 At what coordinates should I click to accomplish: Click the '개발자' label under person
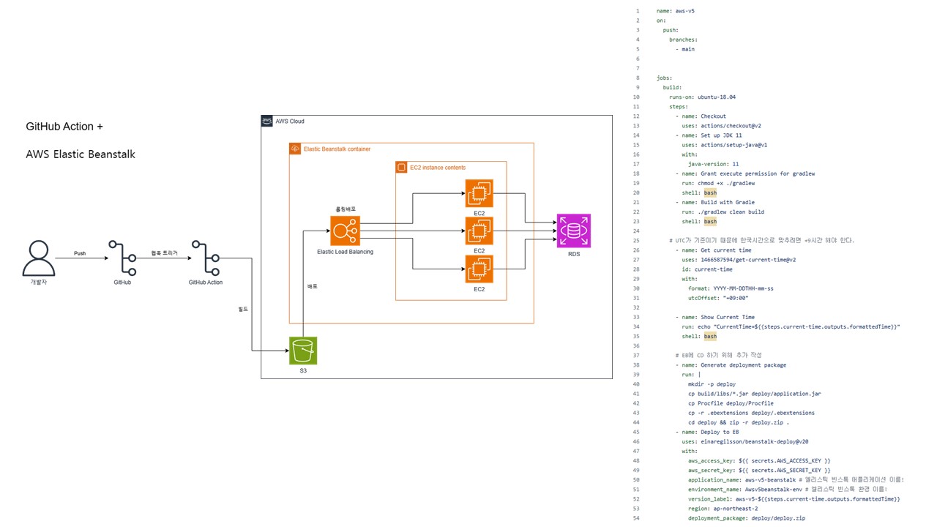pos(38,282)
